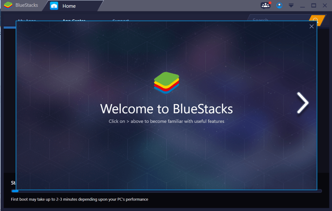Close the BlueStacks window
The width and height of the screenshot is (332, 211).
(325, 6)
